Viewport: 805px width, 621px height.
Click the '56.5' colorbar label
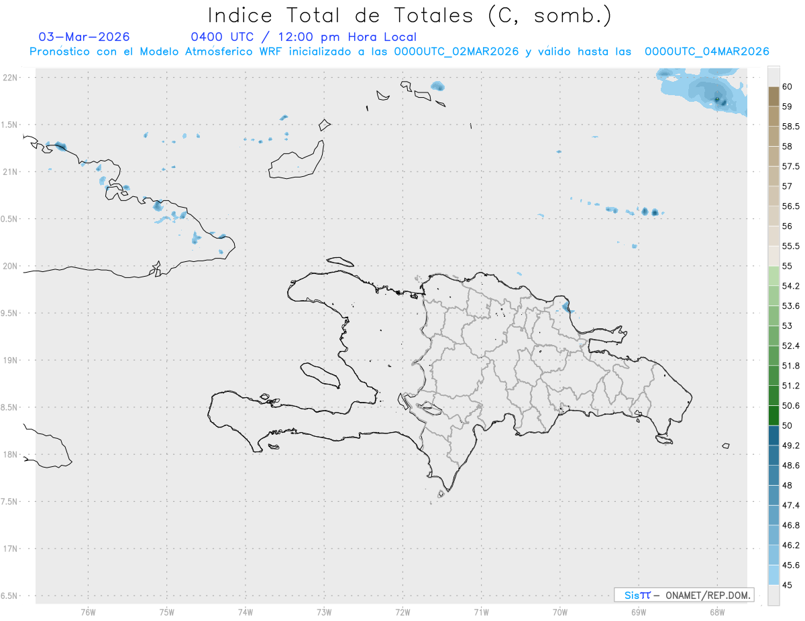click(790, 206)
